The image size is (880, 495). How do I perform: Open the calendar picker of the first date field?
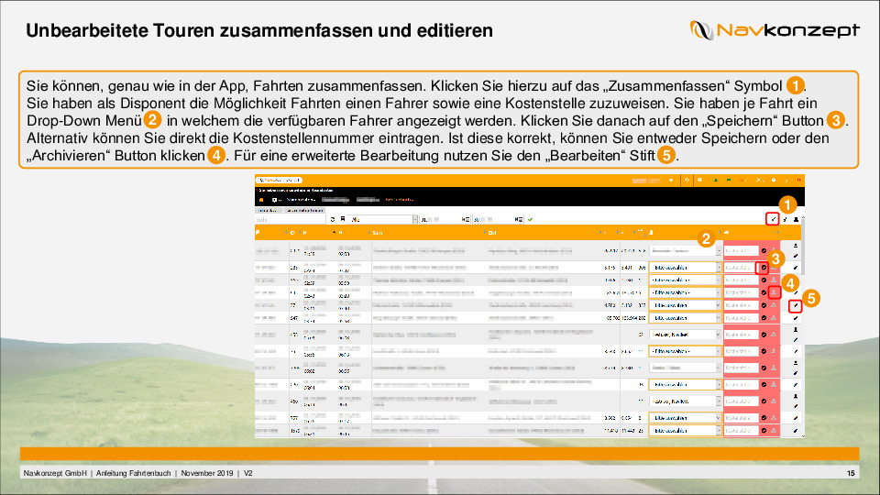click(466, 220)
